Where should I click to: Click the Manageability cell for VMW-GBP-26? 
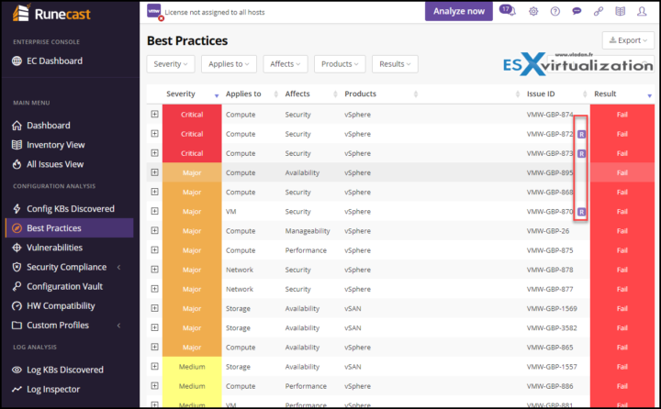[x=308, y=231]
